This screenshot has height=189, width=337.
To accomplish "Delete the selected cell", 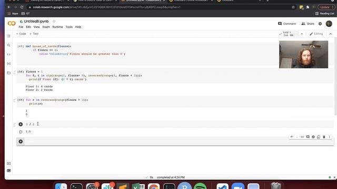I will click(x=324, y=137).
